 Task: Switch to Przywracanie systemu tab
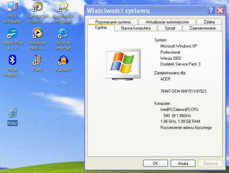tap(113, 22)
